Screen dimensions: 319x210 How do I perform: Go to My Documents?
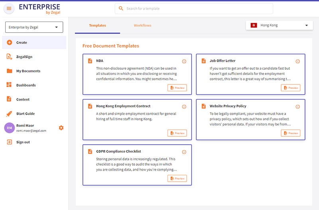(34, 71)
